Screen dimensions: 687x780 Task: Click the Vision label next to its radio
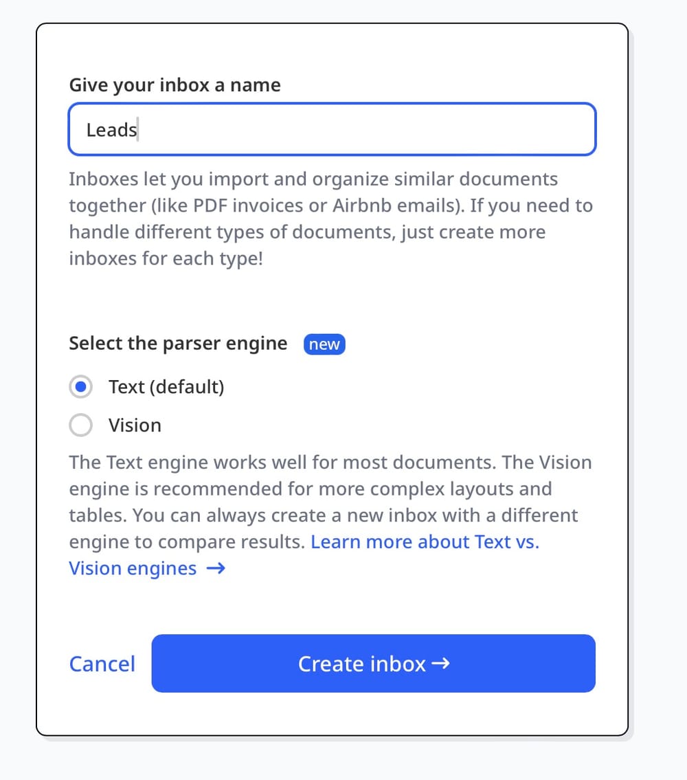pyautogui.click(x=135, y=425)
